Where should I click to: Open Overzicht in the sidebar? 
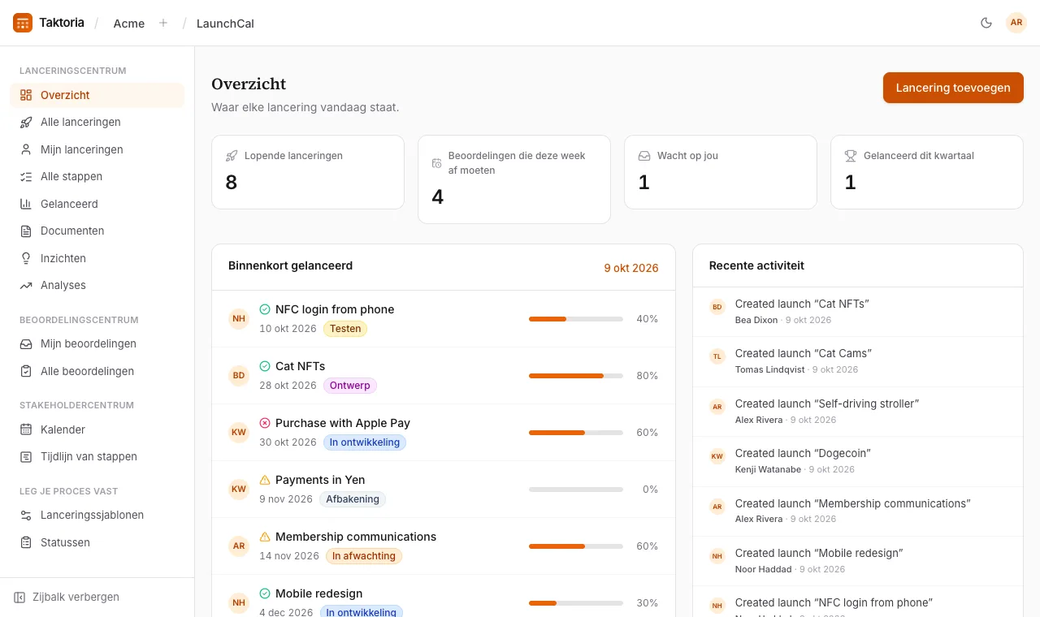[x=97, y=95]
